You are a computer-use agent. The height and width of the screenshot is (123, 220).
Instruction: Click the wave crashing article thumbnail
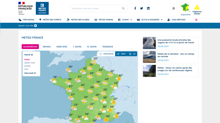click(x=149, y=43)
